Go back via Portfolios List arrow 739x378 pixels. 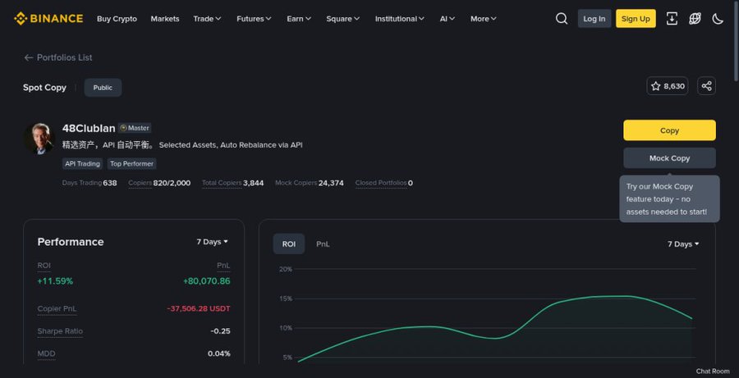[58, 57]
